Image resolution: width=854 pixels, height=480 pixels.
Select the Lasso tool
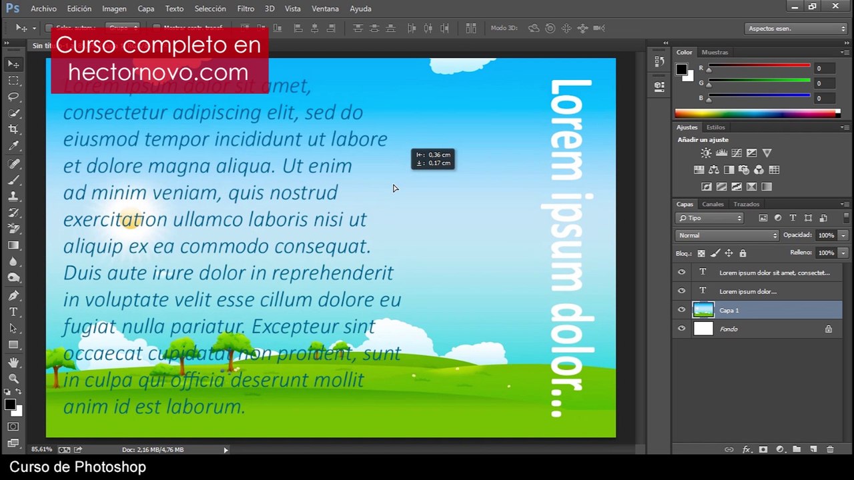click(13, 97)
